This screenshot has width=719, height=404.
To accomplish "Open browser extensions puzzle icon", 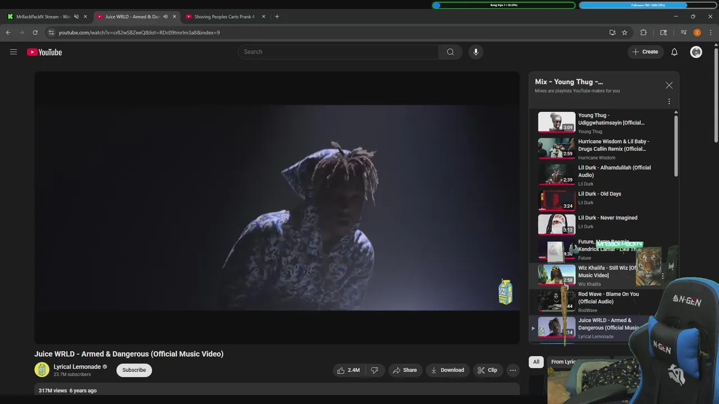I will [644, 33].
